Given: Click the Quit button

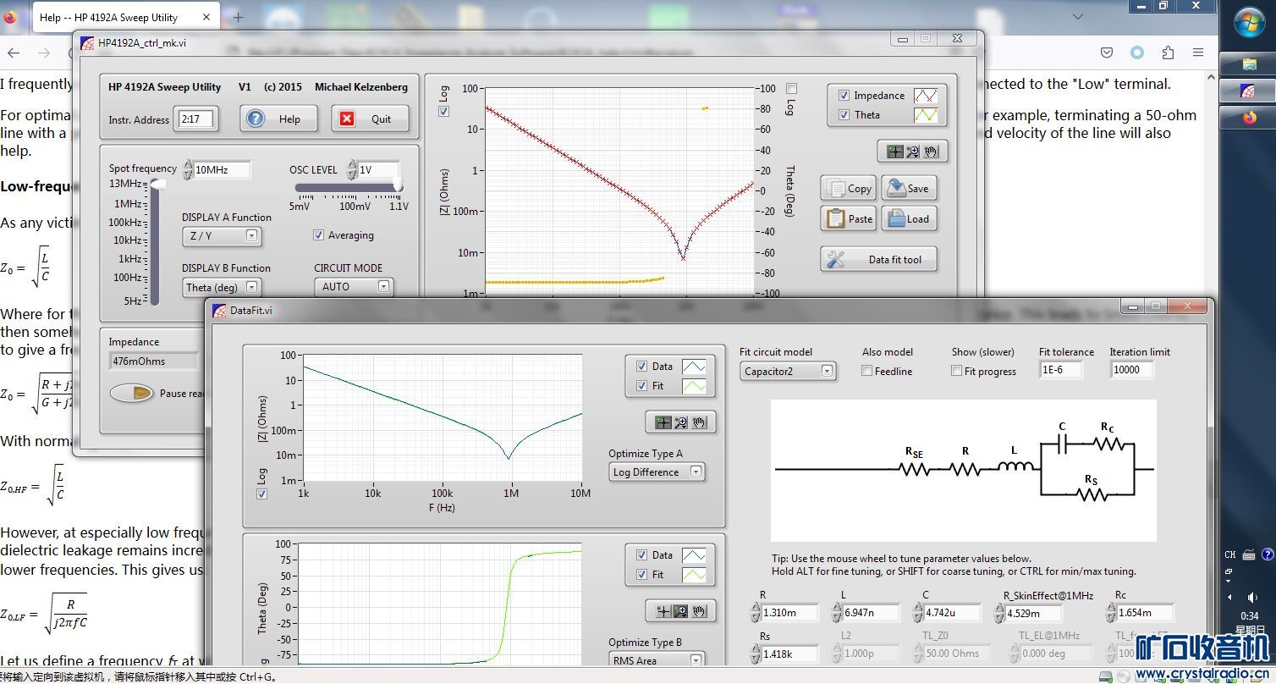Looking at the screenshot, I should point(371,119).
